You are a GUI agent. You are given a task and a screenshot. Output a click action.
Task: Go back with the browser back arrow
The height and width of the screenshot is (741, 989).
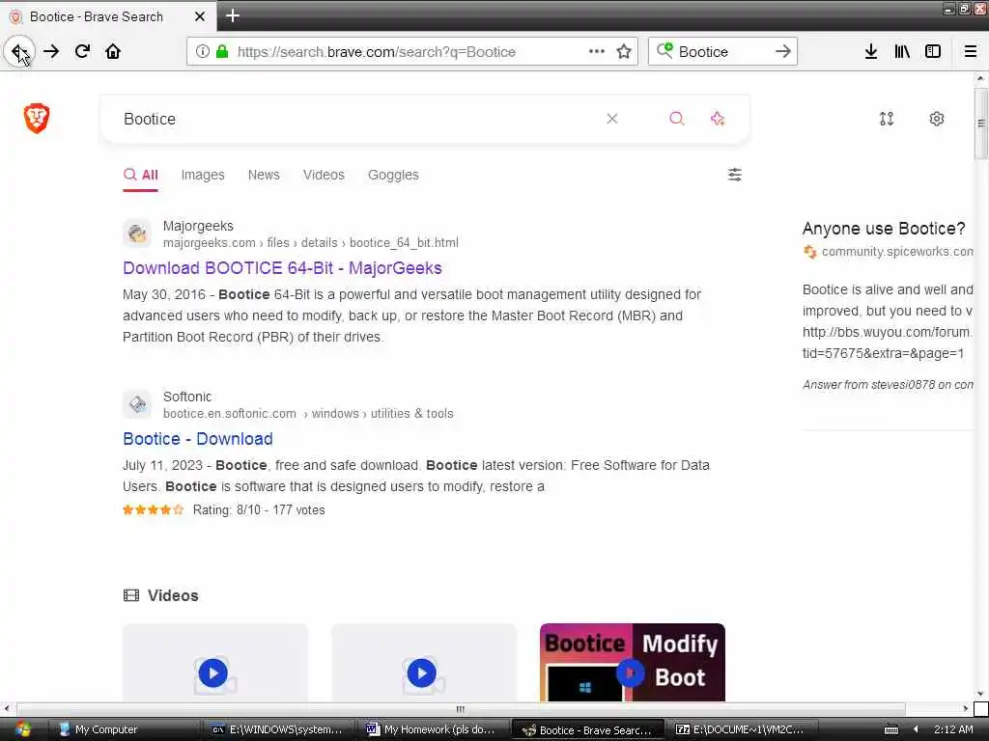click(x=19, y=51)
